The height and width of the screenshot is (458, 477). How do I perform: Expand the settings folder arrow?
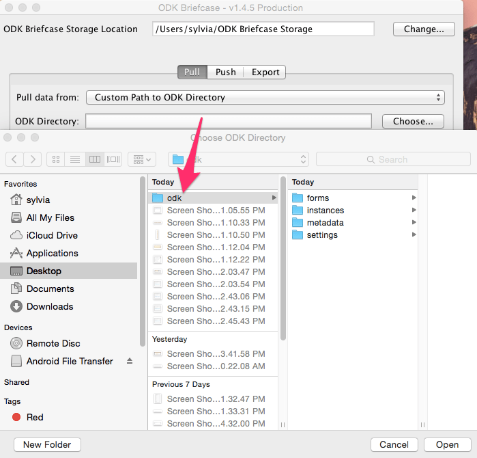414,234
